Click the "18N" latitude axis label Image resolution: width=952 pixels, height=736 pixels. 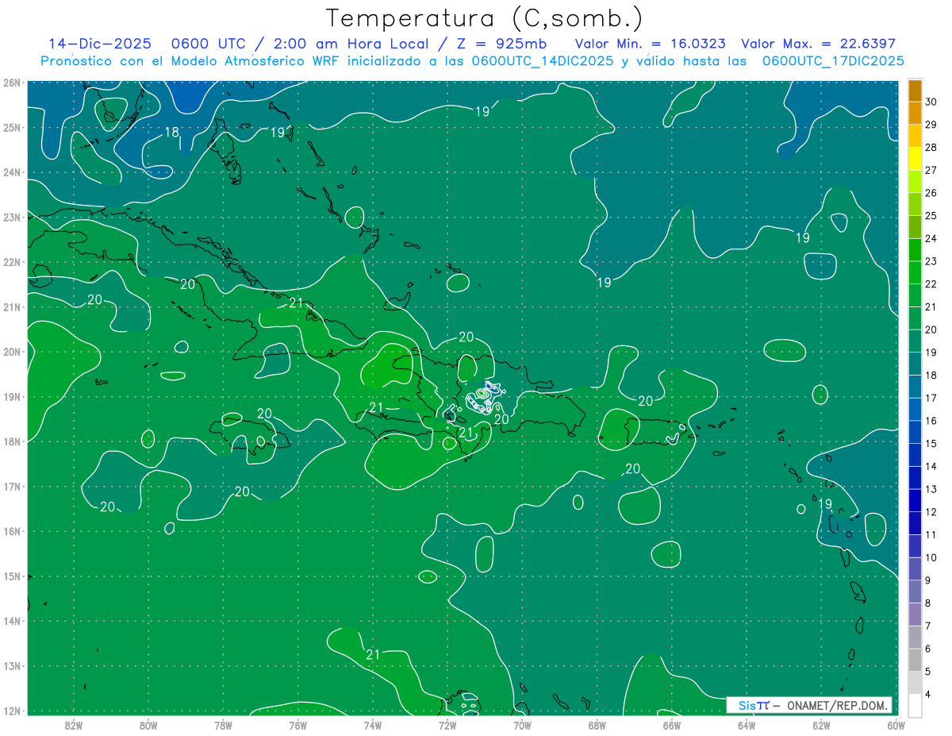point(11,441)
